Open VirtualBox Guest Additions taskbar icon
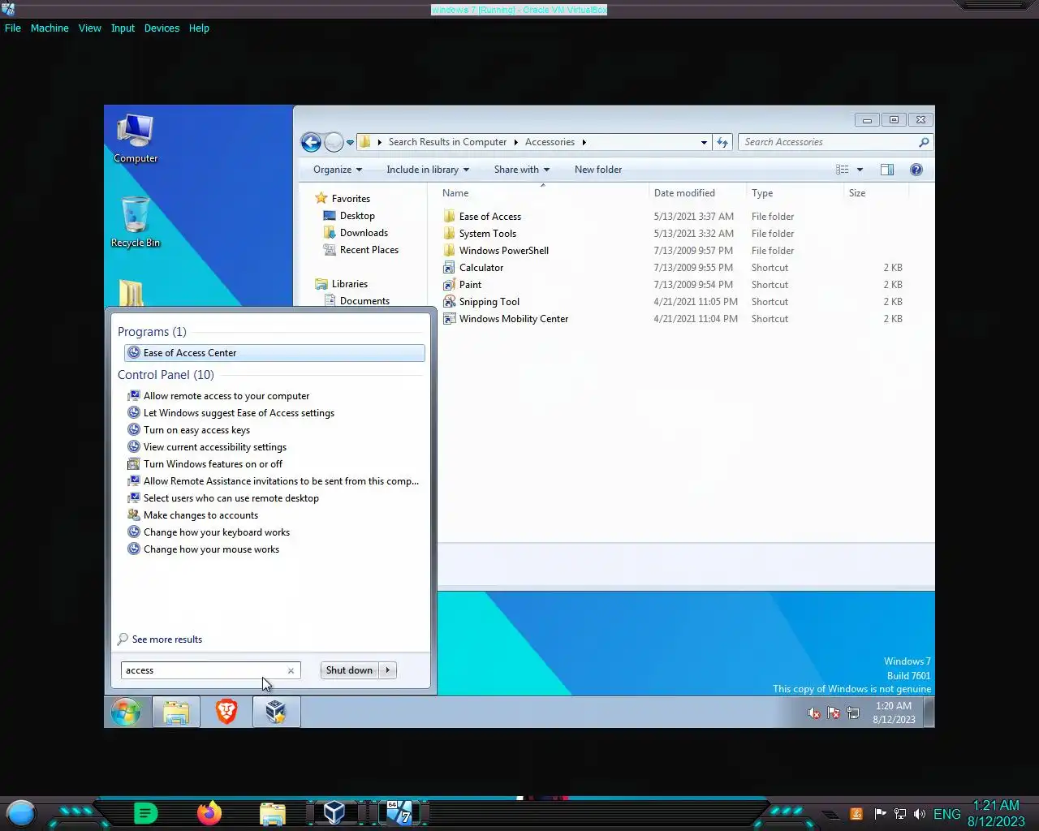The image size is (1039, 831). [276, 712]
